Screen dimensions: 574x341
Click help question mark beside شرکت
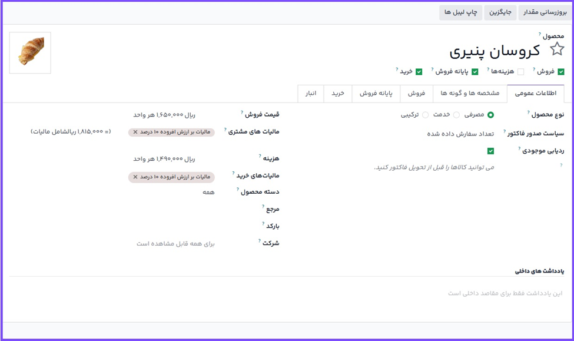[x=260, y=240]
